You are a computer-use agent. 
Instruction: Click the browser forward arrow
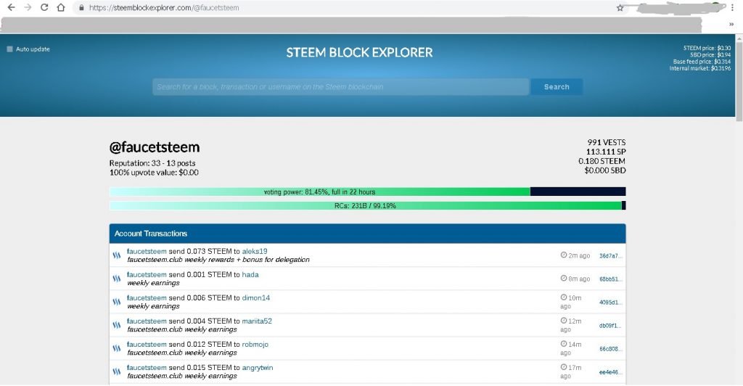28,7
